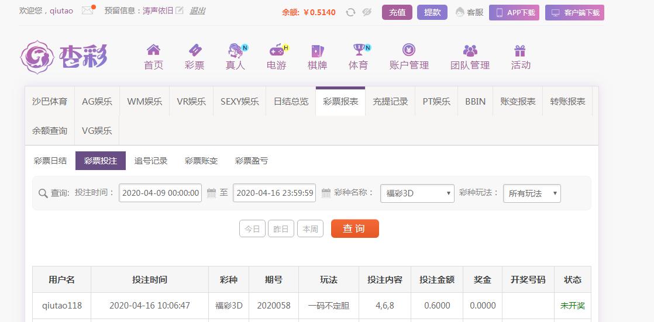Select 今日 quick date filter
Image resolution: width=654 pixels, height=322 pixels.
tap(252, 229)
